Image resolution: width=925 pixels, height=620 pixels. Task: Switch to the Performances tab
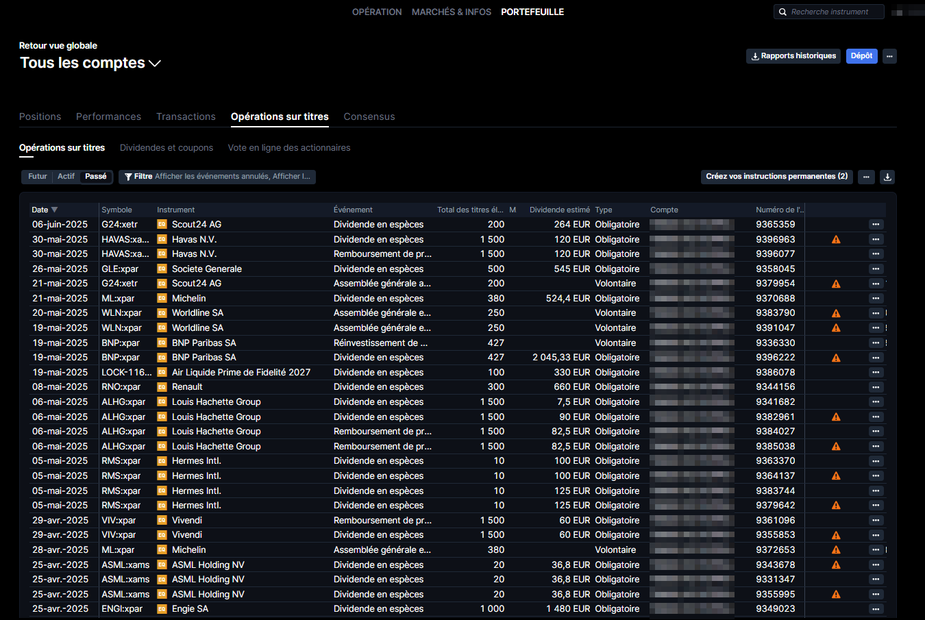(108, 116)
